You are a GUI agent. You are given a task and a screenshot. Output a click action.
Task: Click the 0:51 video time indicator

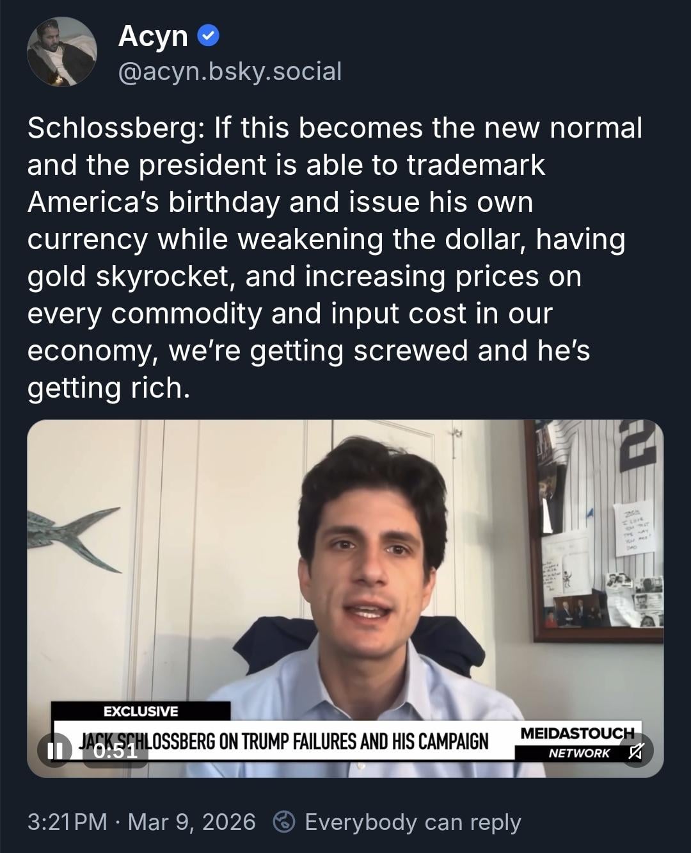116,751
